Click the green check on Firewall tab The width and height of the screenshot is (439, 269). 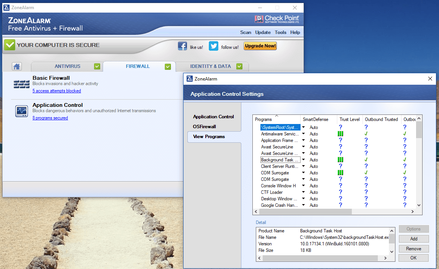click(x=168, y=66)
